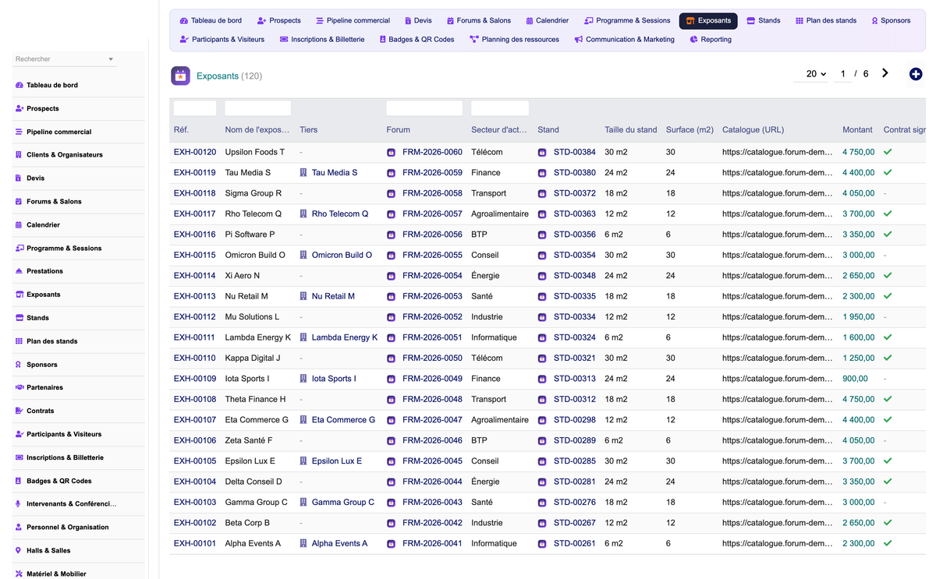This screenshot has width=936, height=579.
Task: Click the Contrats sidebar icon
Action: tap(19, 411)
